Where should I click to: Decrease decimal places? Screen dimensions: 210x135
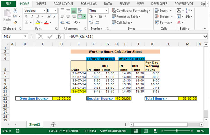click(x=97, y=22)
